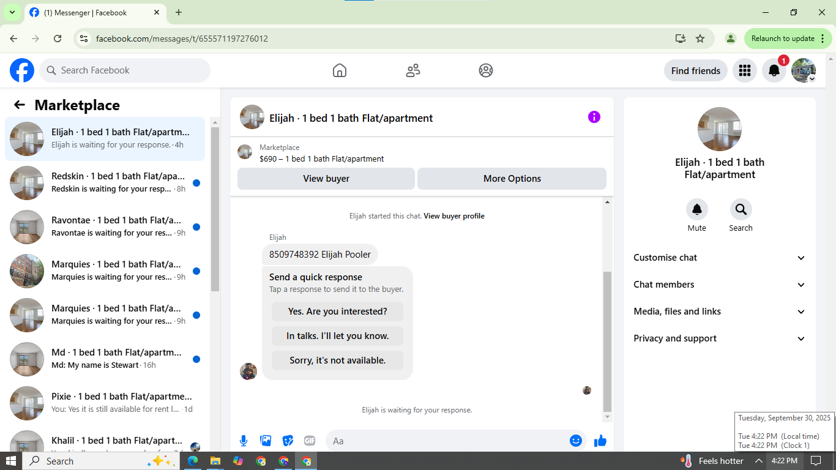Select the Messenger | Facebook tab
The image size is (836, 470).
(95, 12)
